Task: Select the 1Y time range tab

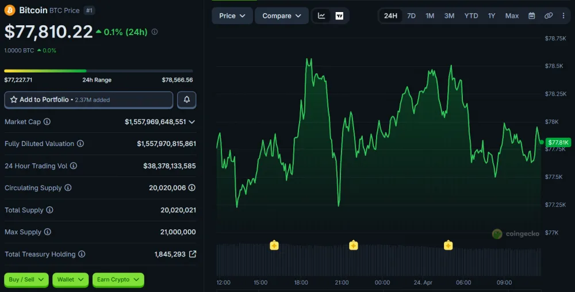Action: click(x=492, y=16)
